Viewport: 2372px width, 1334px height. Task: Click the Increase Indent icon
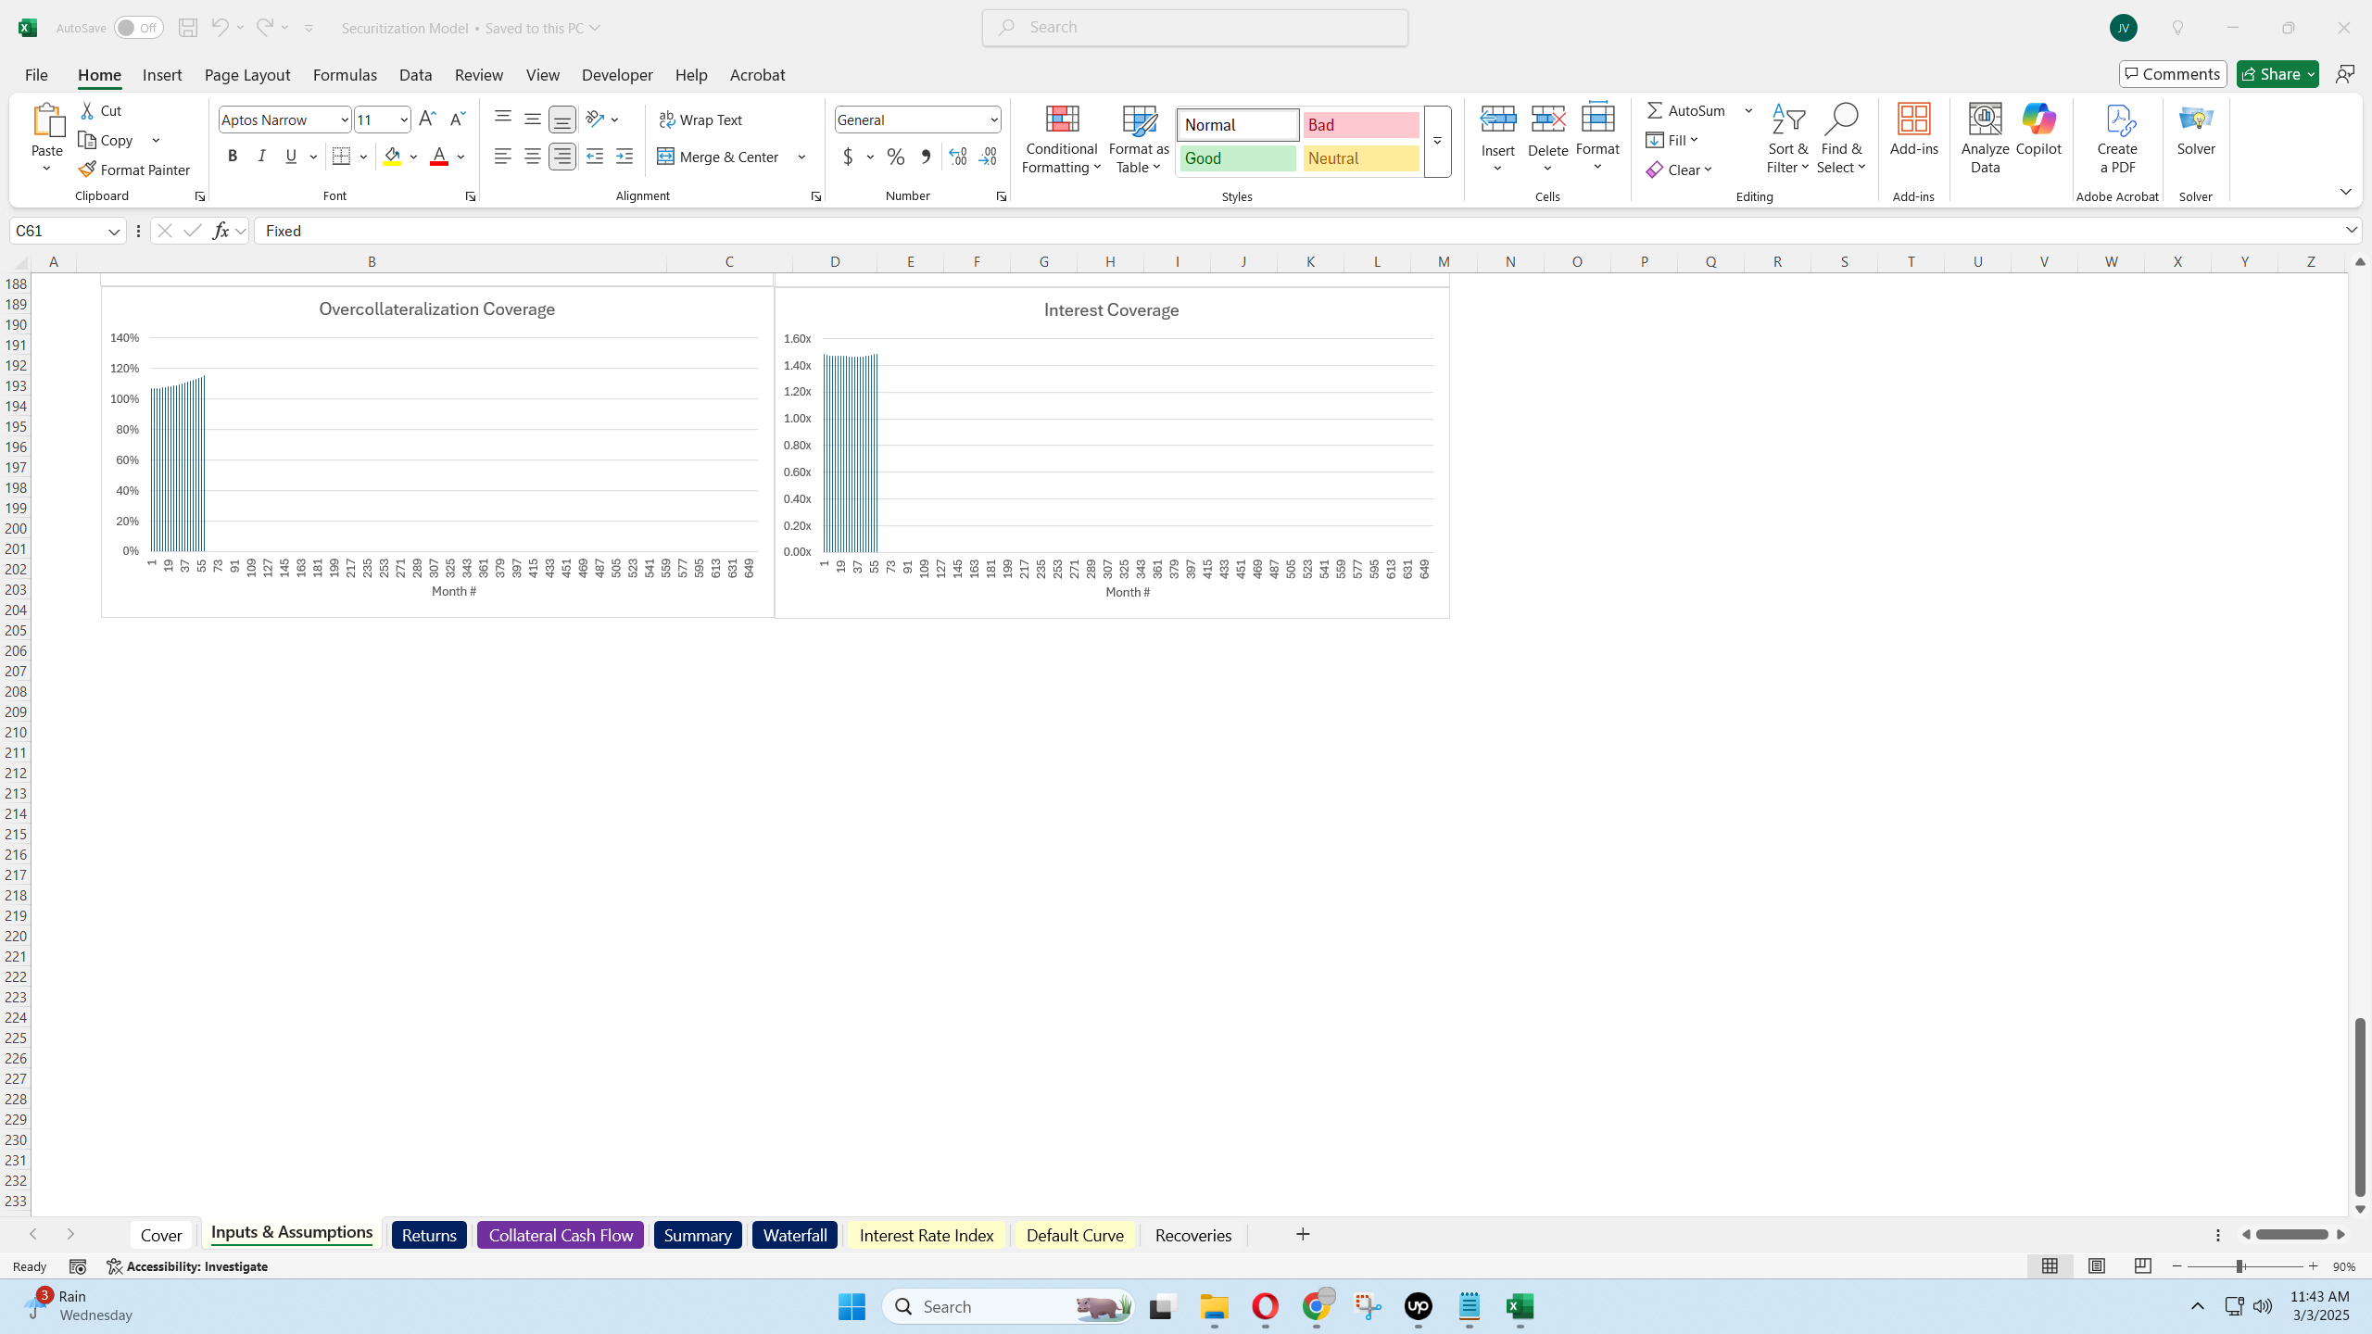pos(625,157)
